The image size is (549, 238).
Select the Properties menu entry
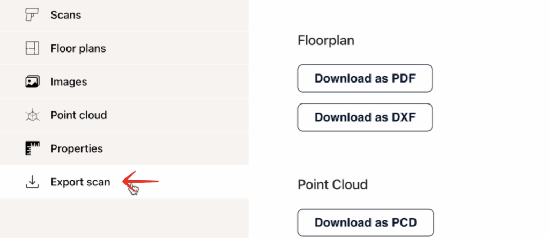pyautogui.click(x=76, y=148)
